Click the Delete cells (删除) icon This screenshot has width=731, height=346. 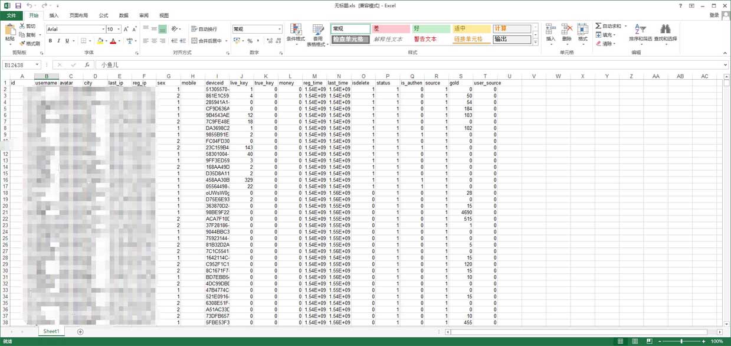click(x=566, y=30)
